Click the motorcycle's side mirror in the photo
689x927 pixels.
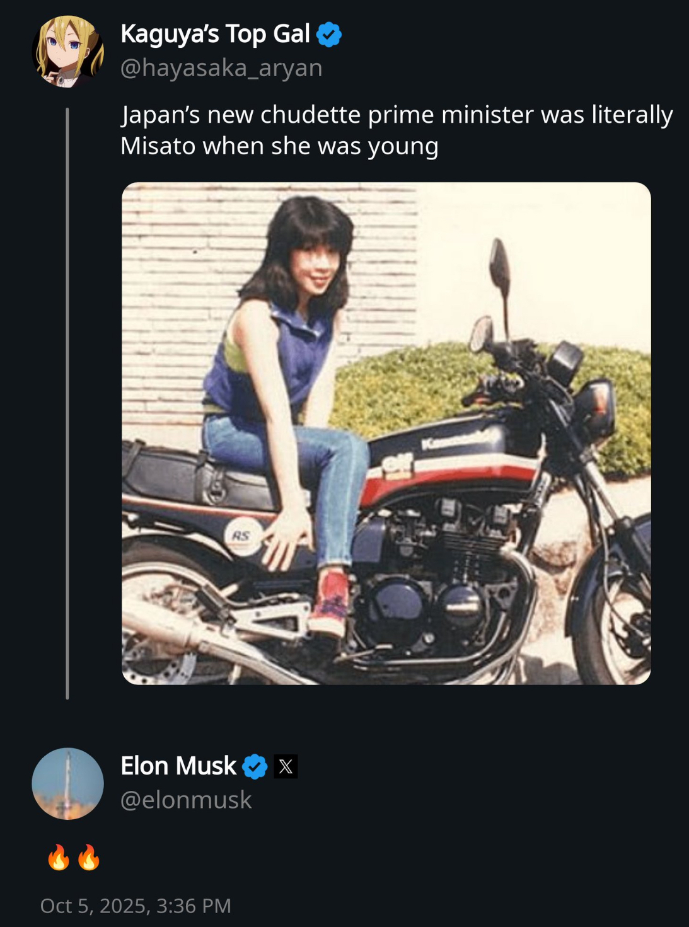(499, 262)
